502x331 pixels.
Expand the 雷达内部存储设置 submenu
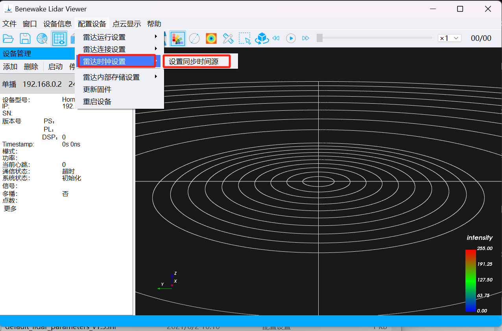click(120, 77)
